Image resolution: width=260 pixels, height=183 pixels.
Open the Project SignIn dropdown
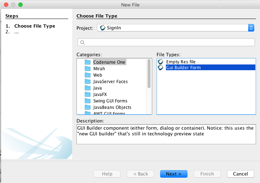point(172,28)
